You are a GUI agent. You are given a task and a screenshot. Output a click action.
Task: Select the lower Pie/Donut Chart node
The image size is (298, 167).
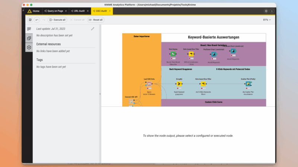pos(214,54)
